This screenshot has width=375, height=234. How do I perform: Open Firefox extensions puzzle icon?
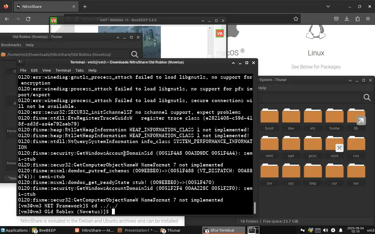357,19
